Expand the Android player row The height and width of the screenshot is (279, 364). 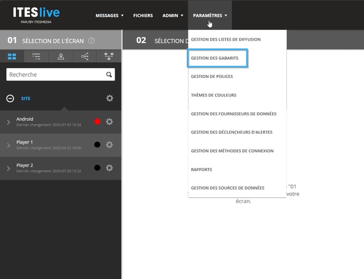[8, 122]
